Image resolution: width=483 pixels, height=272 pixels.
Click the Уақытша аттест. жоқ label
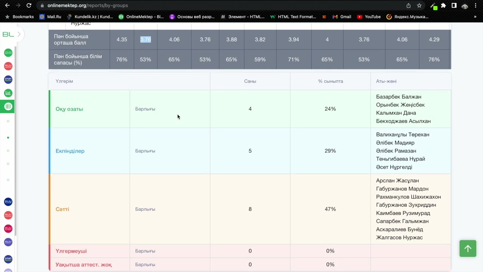click(83, 264)
